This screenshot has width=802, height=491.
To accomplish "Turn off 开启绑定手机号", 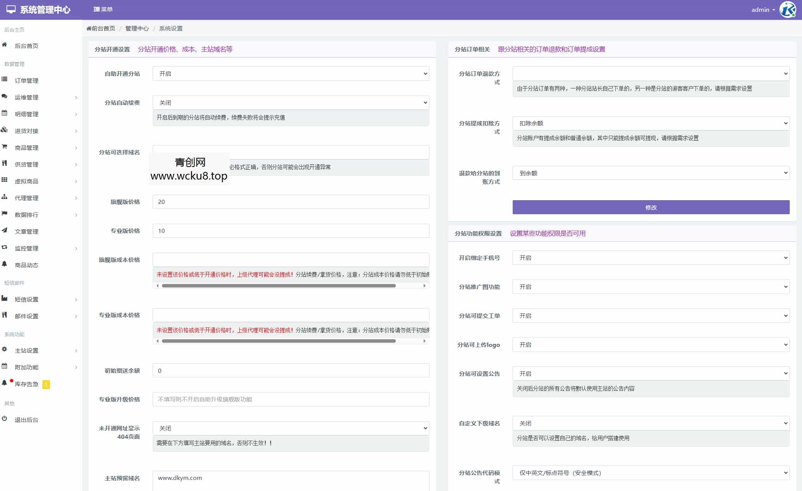I will click(x=651, y=258).
